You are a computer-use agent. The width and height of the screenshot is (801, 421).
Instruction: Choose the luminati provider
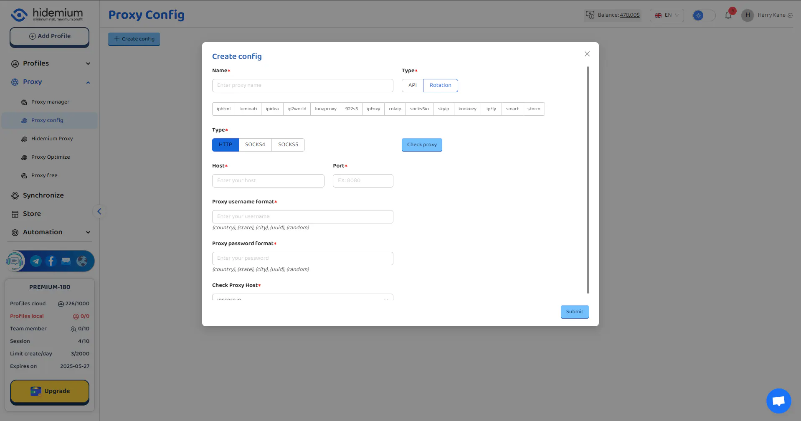coord(248,109)
